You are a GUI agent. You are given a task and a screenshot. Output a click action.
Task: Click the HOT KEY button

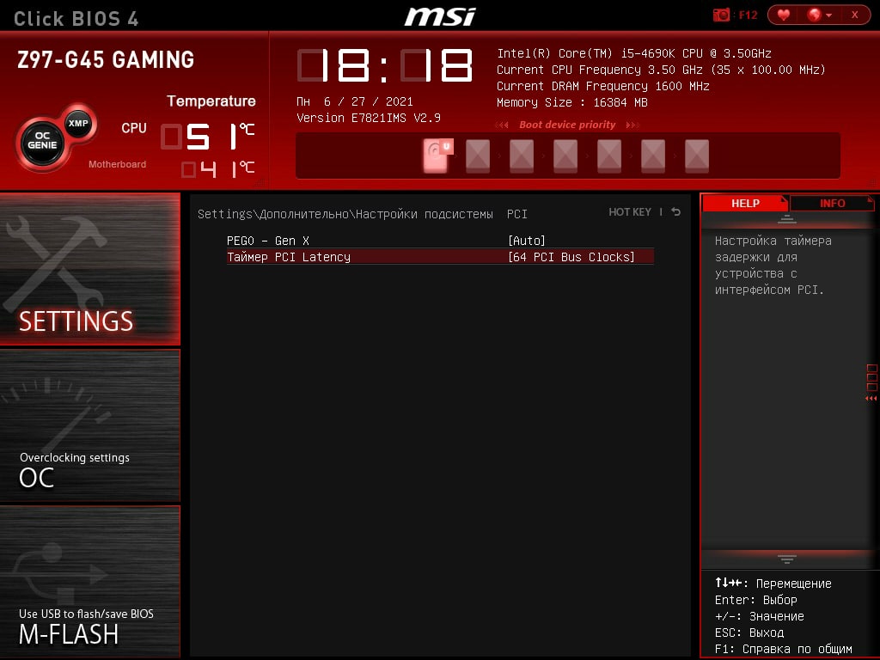630,211
